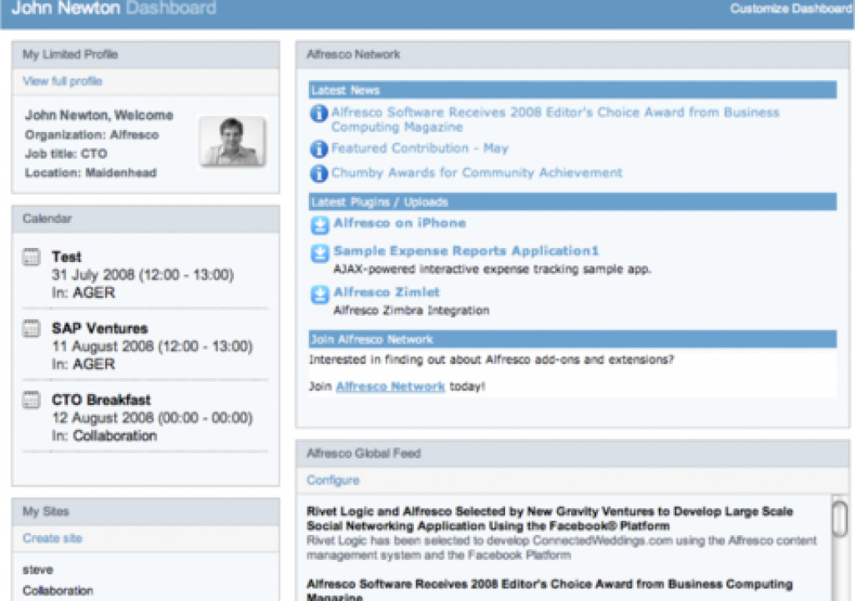The height and width of the screenshot is (601, 855).
Task: Click '11 August 2008 (12:00 - 13:00)' date
Action: pos(152,346)
